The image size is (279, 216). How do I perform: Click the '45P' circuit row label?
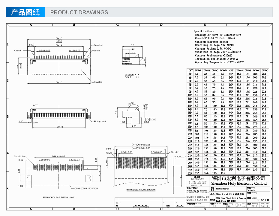click(231, 116)
